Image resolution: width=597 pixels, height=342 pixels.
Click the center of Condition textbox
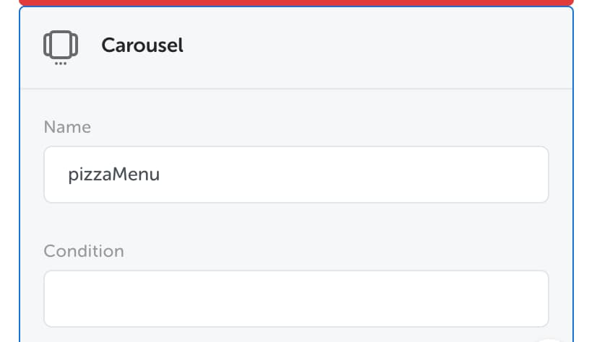296,299
